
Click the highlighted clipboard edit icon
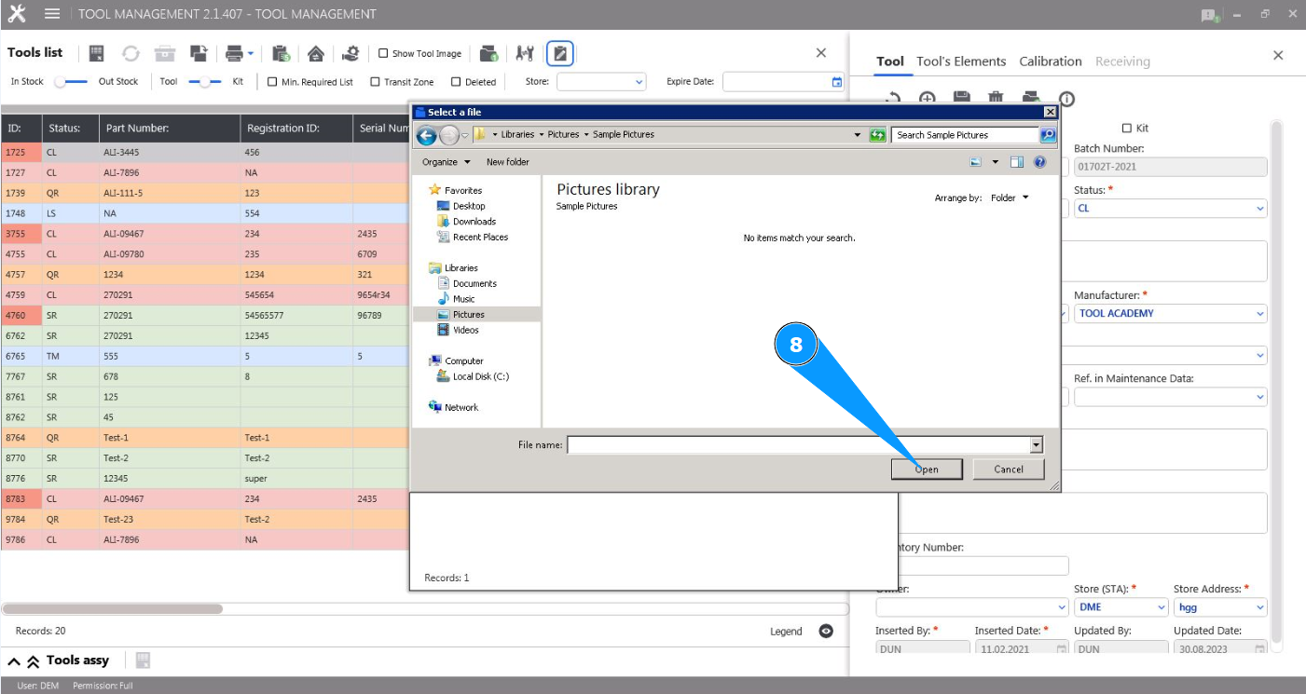pyautogui.click(x=559, y=54)
